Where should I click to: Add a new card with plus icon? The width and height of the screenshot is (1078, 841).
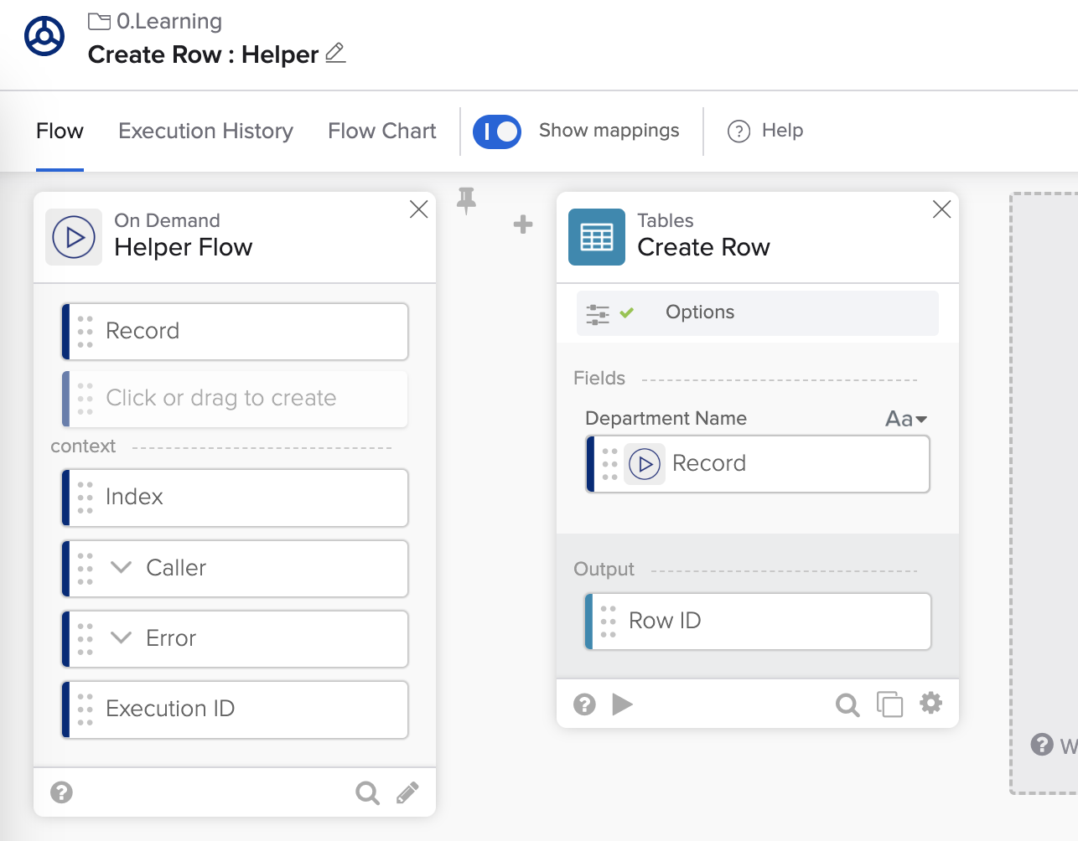click(x=522, y=224)
